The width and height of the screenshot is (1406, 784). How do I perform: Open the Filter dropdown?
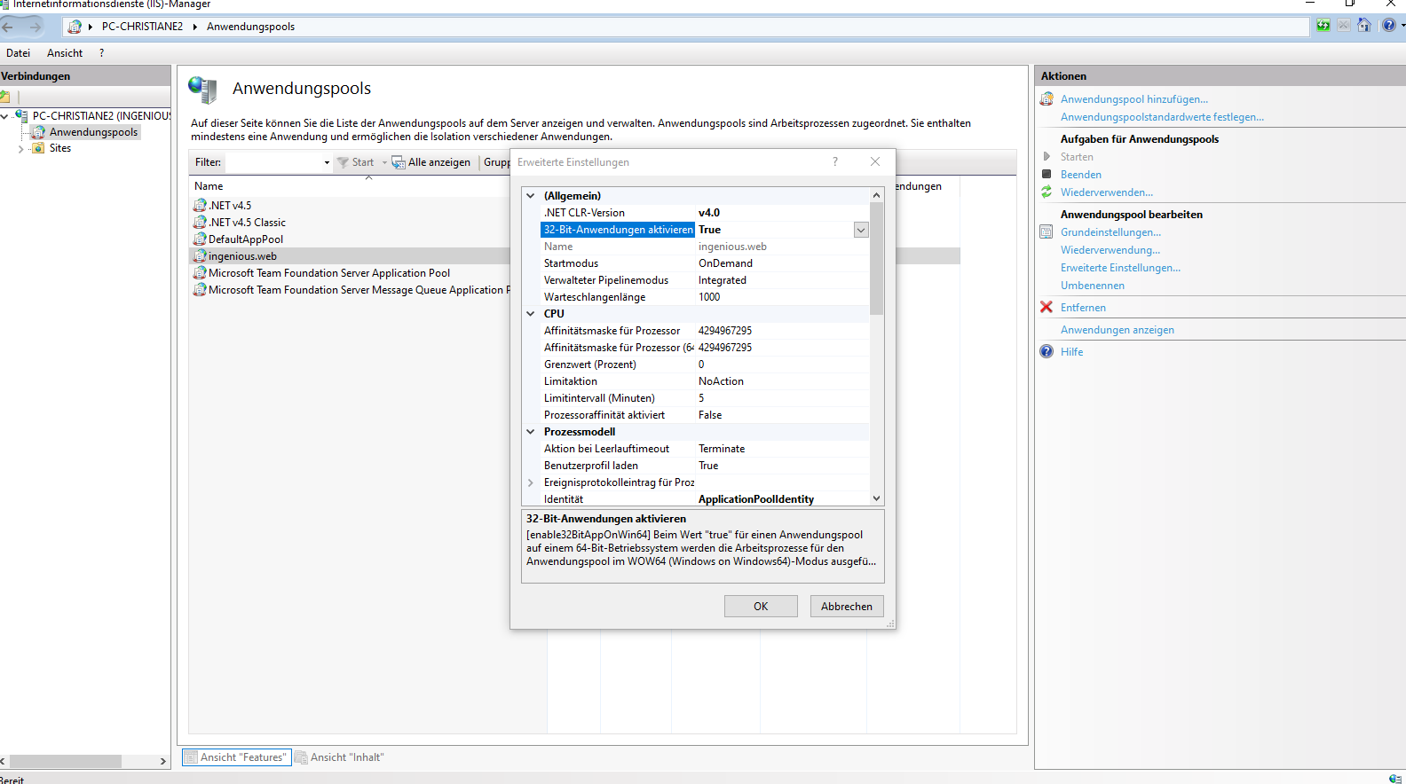click(327, 162)
